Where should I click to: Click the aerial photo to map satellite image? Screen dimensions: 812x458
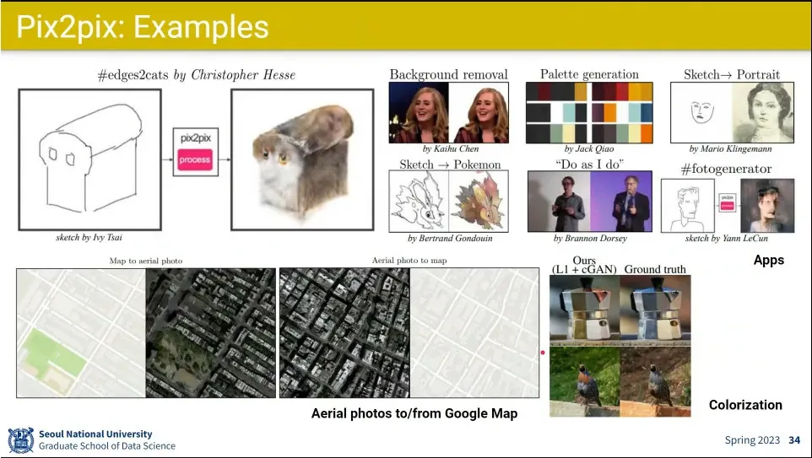tap(345, 333)
